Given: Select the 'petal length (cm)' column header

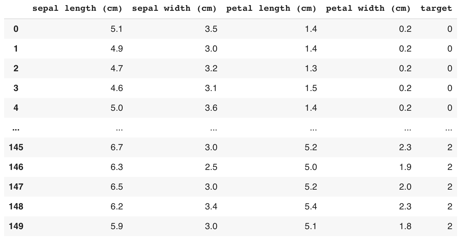Looking at the screenshot, I should click(271, 9).
